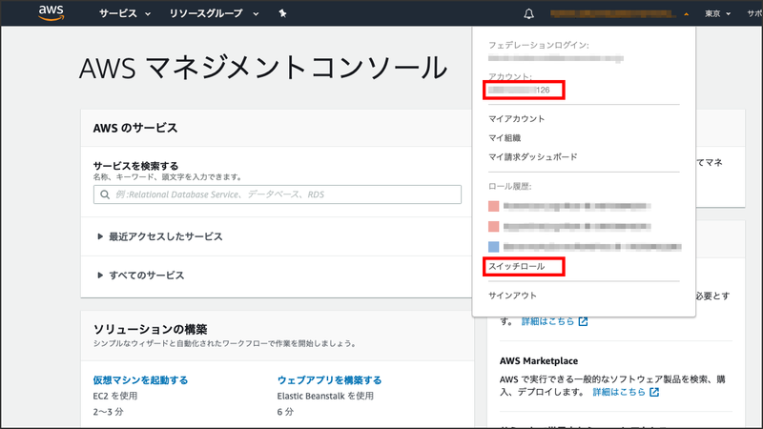Click サインアウト to sign out

tap(512, 296)
